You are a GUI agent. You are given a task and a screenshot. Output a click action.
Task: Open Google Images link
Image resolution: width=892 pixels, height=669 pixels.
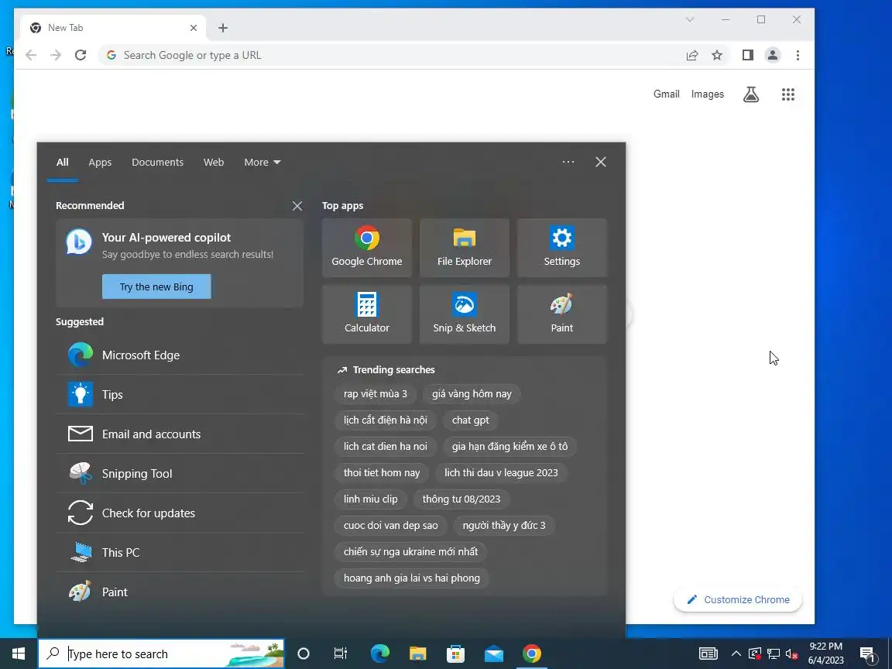pyautogui.click(x=708, y=94)
